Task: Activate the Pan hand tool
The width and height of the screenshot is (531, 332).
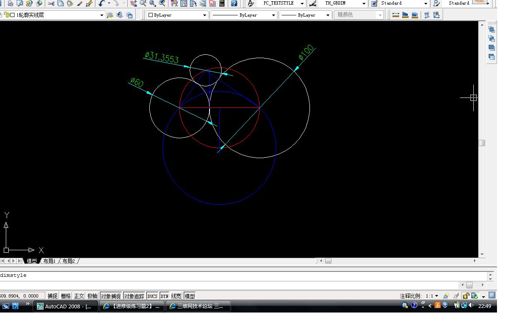Action: [x=133, y=3]
